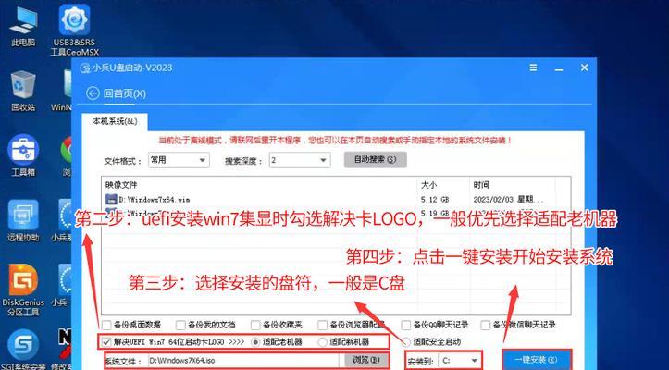Open USB3&SRS 工具CeoMSX desktop icon
The height and width of the screenshot is (370, 669).
(75, 30)
